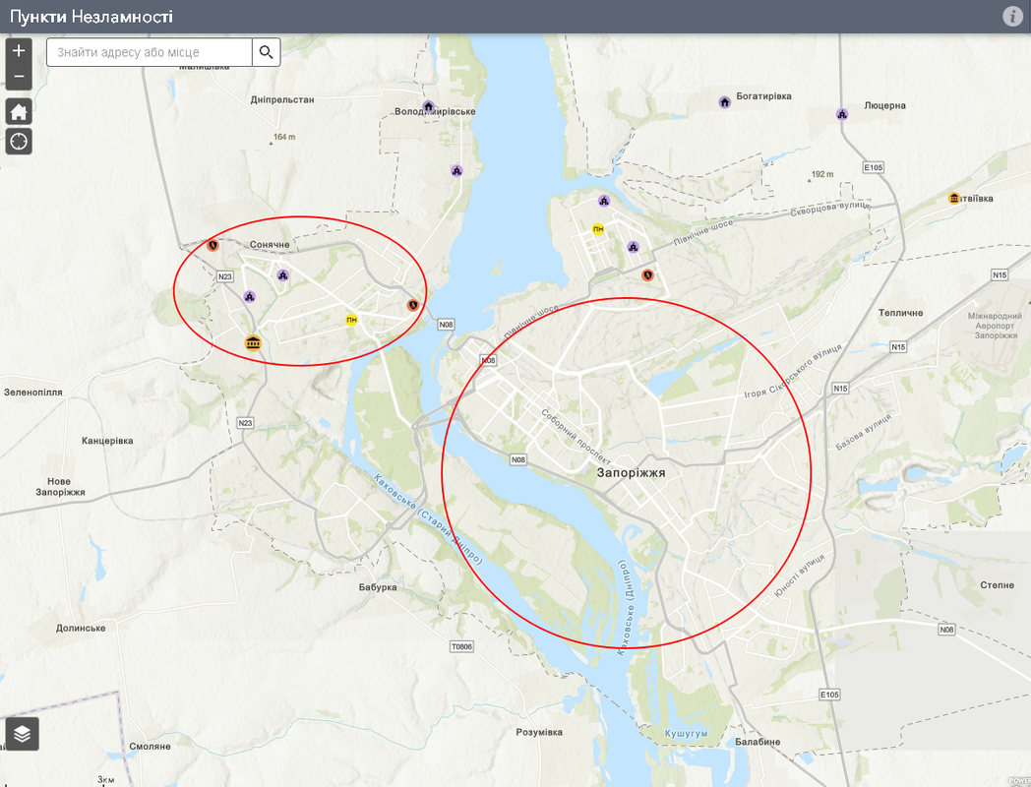
Task: Open orange fire marker left of Сонячне
Action: pyautogui.click(x=213, y=245)
